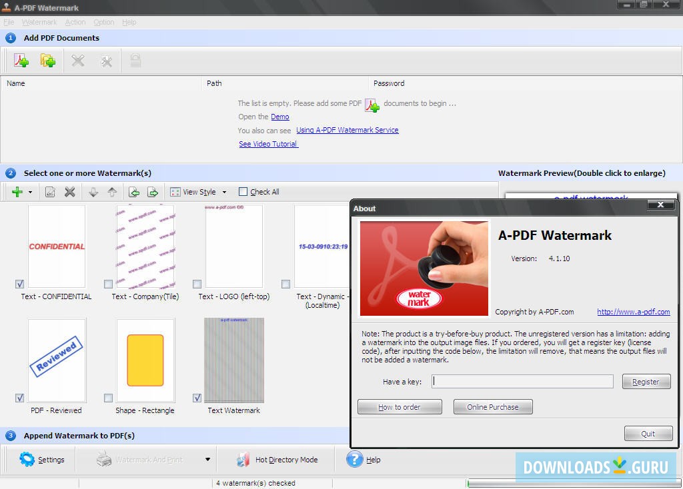Click the Delete watermark X icon

pyautogui.click(x=69, y=192)
